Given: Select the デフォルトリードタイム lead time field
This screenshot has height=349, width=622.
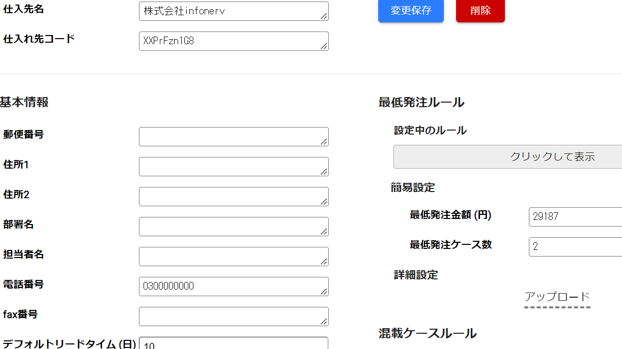Looking at the screenshot, I should (234, 344).
